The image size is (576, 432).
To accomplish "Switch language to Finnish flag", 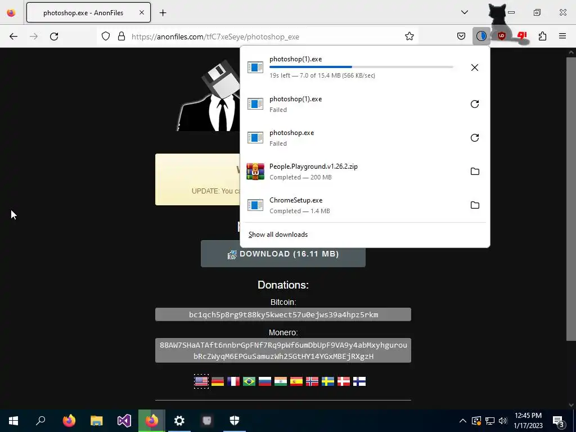I will [x=359, y=382].
